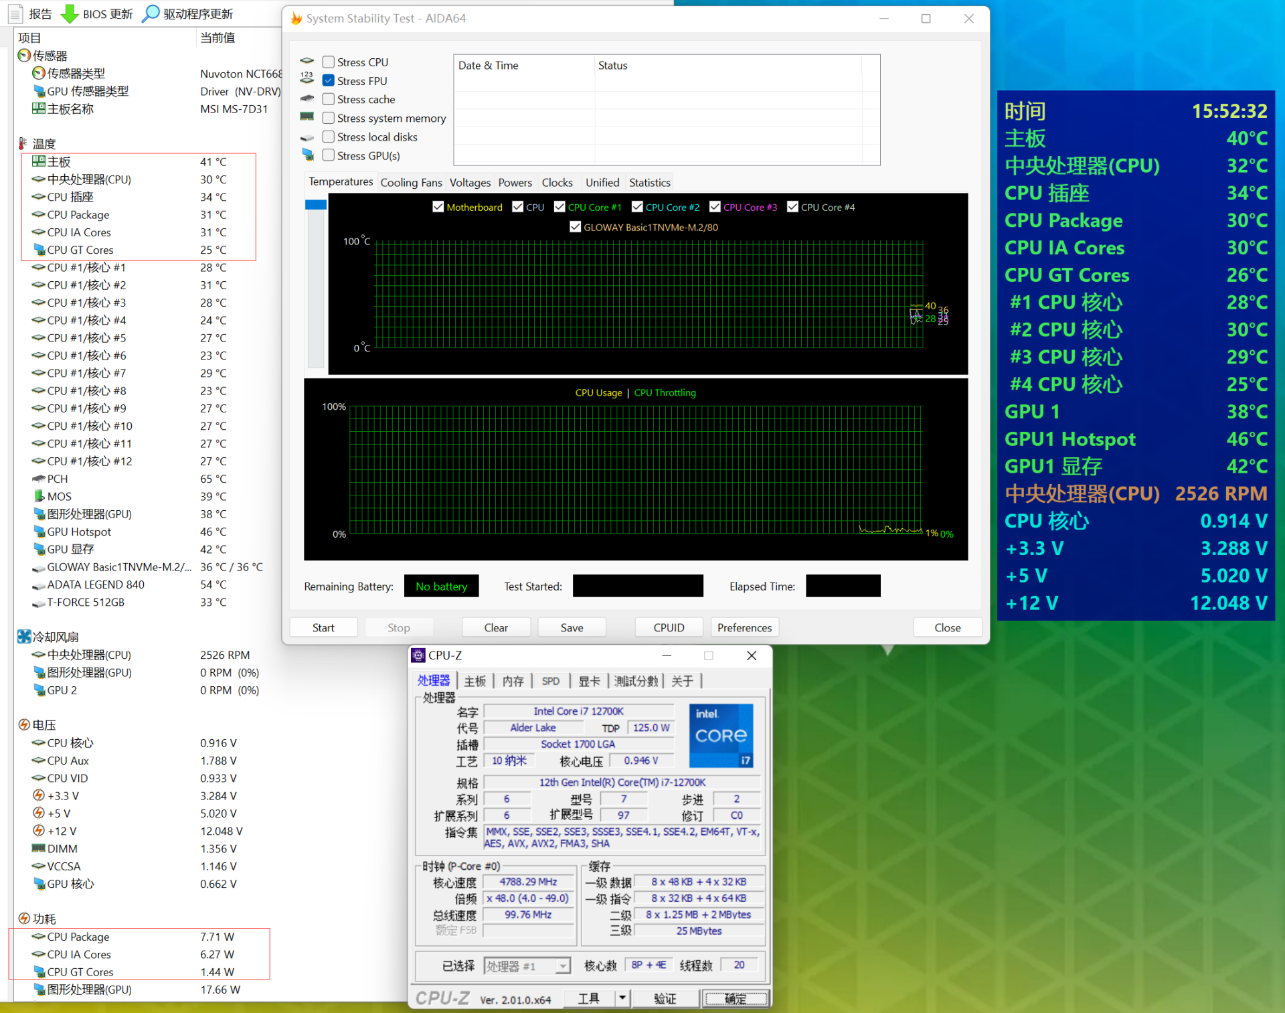Open the 内存 tab in CPU-Z
The width and height of the screenshot is (1285, 1013).
(x=513, y=681)
